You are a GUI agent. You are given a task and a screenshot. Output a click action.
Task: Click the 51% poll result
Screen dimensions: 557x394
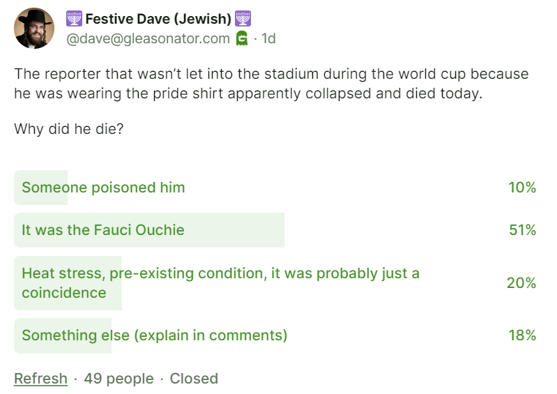tap(522, 230)
